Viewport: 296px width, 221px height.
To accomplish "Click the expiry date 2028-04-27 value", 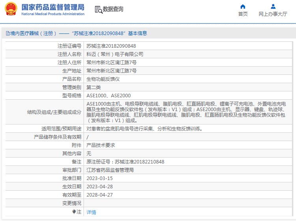I will coord(99,195).
